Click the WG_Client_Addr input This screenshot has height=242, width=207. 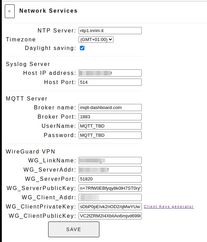point(110,198)
